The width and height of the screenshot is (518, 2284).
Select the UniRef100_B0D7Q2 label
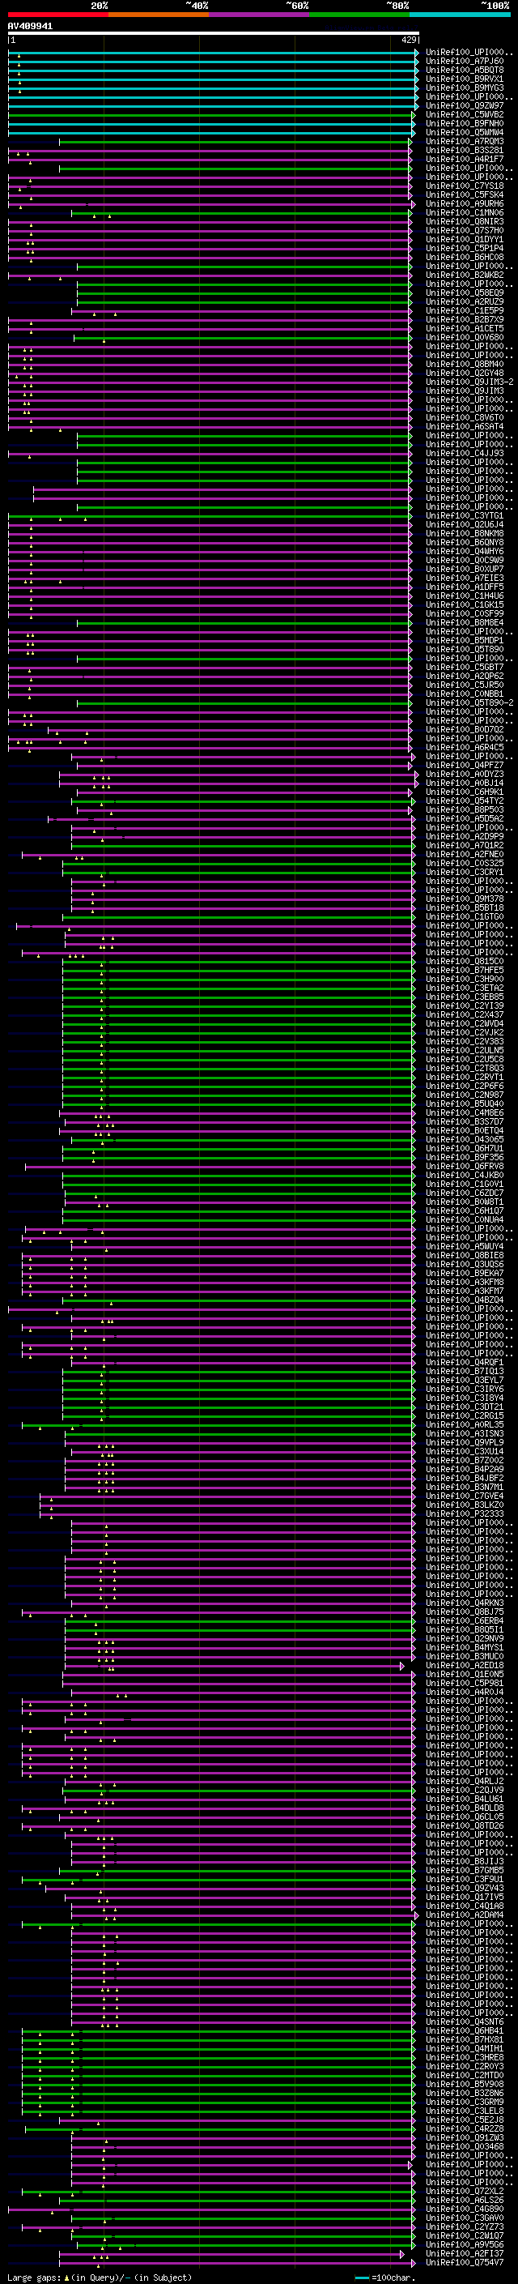pos(465,730)
